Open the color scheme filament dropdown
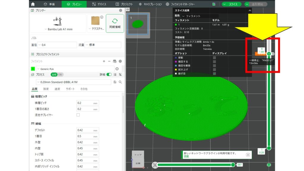The height and width of the screenshot is (171, 304). (200, 16)
